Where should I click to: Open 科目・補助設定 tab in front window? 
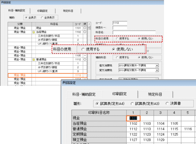pyautogui.click(x=84, y=94)
